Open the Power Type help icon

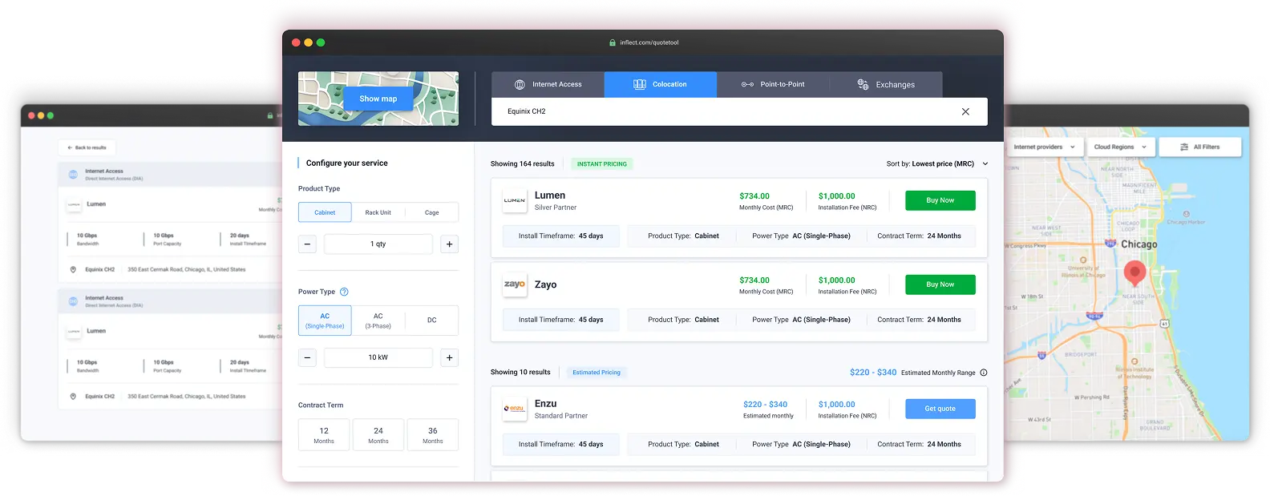[344, 292]
